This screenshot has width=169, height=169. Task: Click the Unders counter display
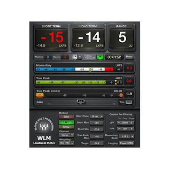click(x=48, y=57)
